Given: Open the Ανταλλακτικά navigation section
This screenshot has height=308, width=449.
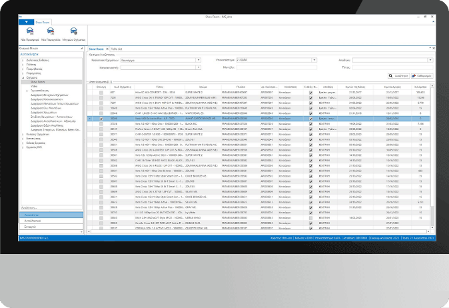Looking at the screenshot, I should click(51, 221).
